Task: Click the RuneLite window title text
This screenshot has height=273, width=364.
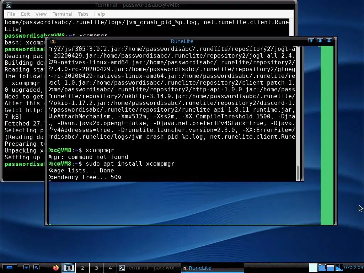Action: [182, 41]
